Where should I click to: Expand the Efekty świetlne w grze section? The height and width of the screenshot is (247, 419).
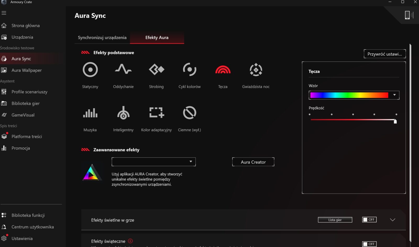(x=392, y=220)
